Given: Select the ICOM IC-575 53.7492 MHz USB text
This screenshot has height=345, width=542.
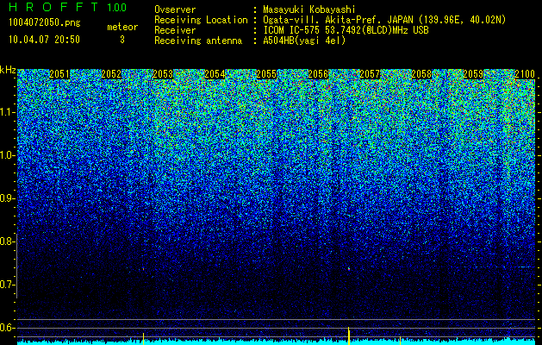Looking at the screenshot, I should click(346, 30).
